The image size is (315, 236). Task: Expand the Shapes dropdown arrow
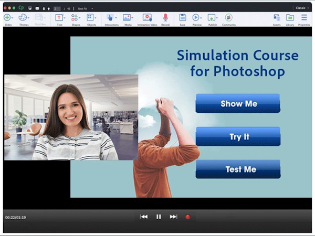point(80,18)
